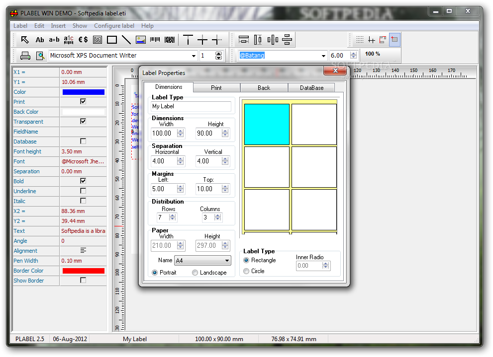
Task: Click the corner alignment icon with dotted line
Action: (217, 40)
